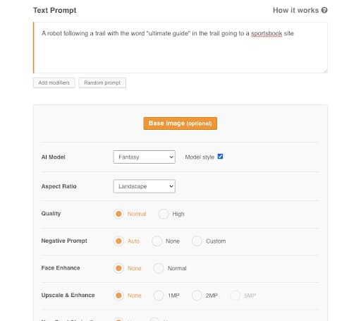Click the textarea resize handle corner
Image resolution: width=361 pixels, height=321 pixels.
[325, 71]
